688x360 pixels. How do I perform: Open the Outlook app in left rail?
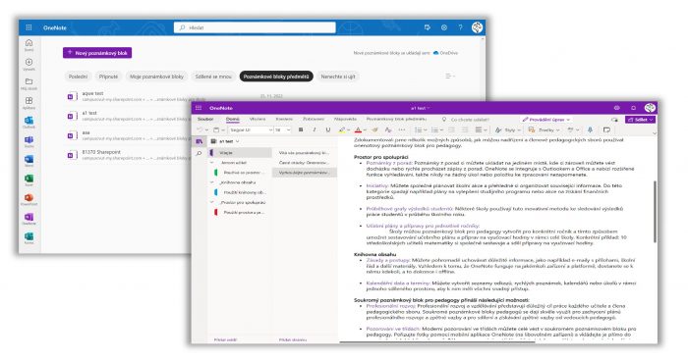tap(29, 122)
